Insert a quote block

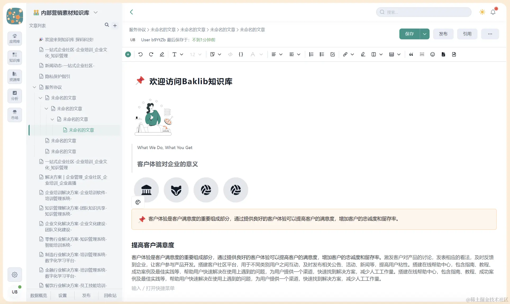tap(411, 54)
